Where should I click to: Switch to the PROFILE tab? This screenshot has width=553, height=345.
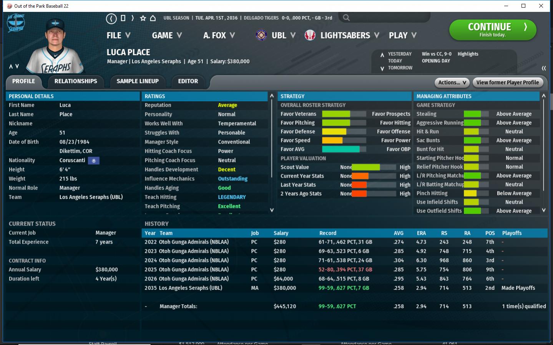point(24,81)
